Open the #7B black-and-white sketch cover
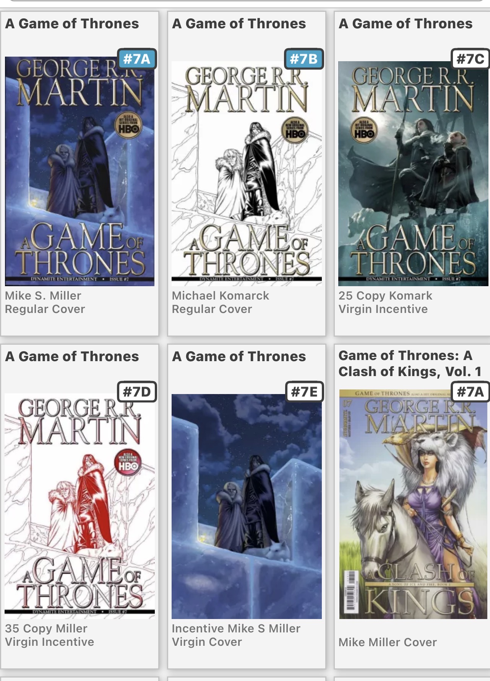This screenshot has width=490, height=681. point(247,173)
